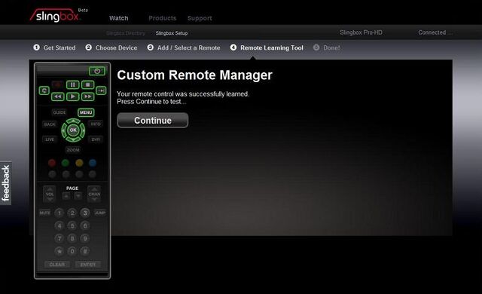Click number 6 on the remote keypad

pyautogui.click(x=85, y=225)
